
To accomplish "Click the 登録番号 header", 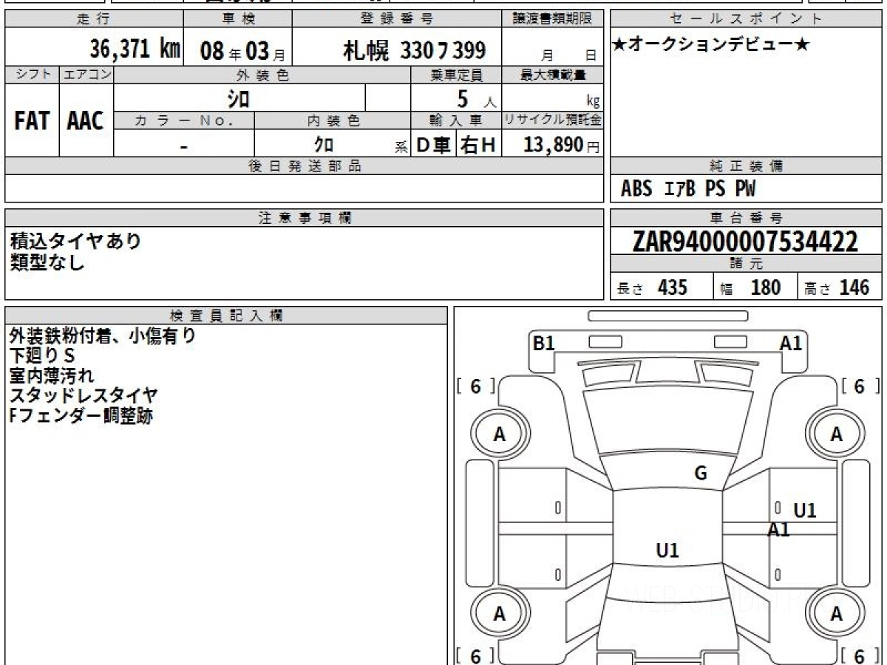I will [397, 19].
